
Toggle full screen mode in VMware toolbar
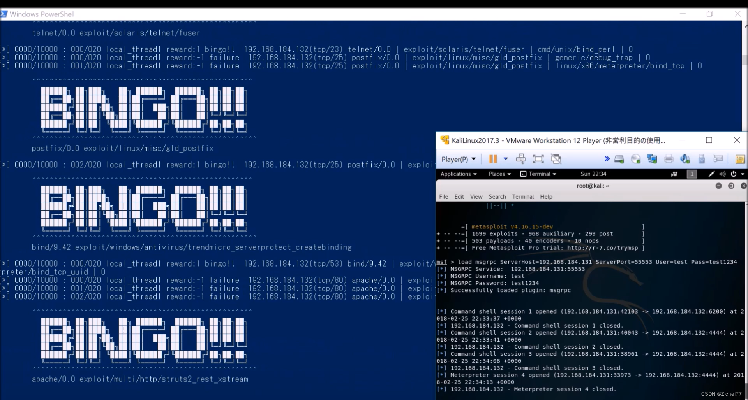pyautogui.click(x=538, y=159)
